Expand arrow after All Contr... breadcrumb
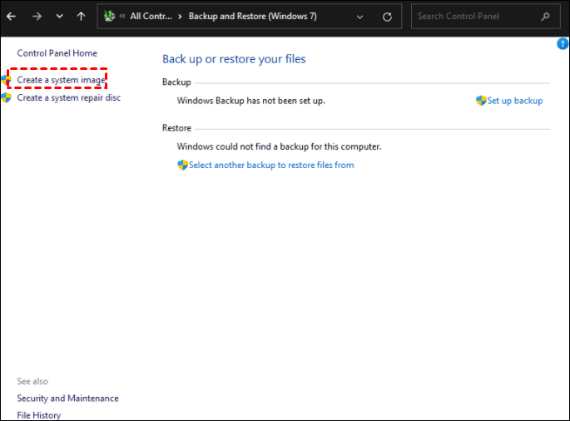570x421 pixels. (180, 17)
